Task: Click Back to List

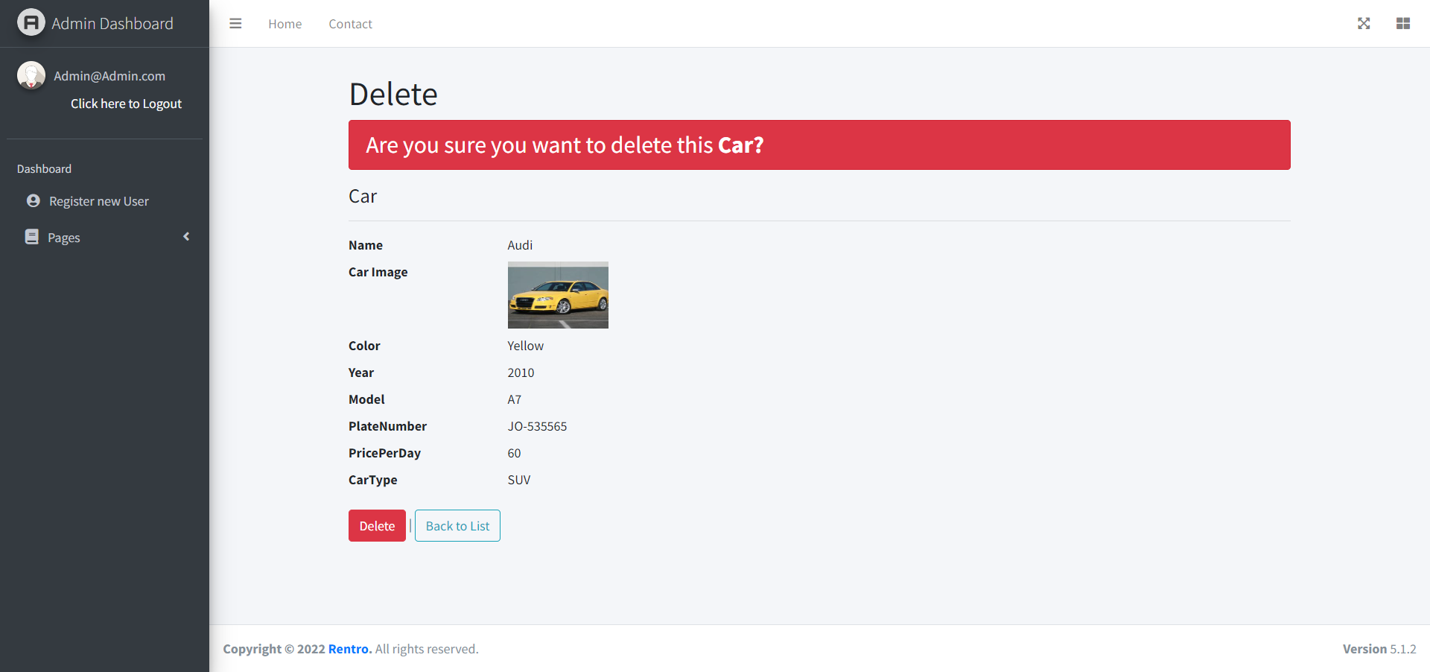Action: (457, 525)
